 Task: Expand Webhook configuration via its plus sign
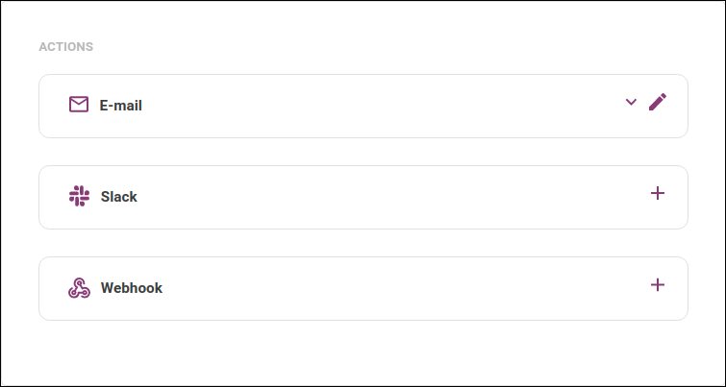point(658,284)
